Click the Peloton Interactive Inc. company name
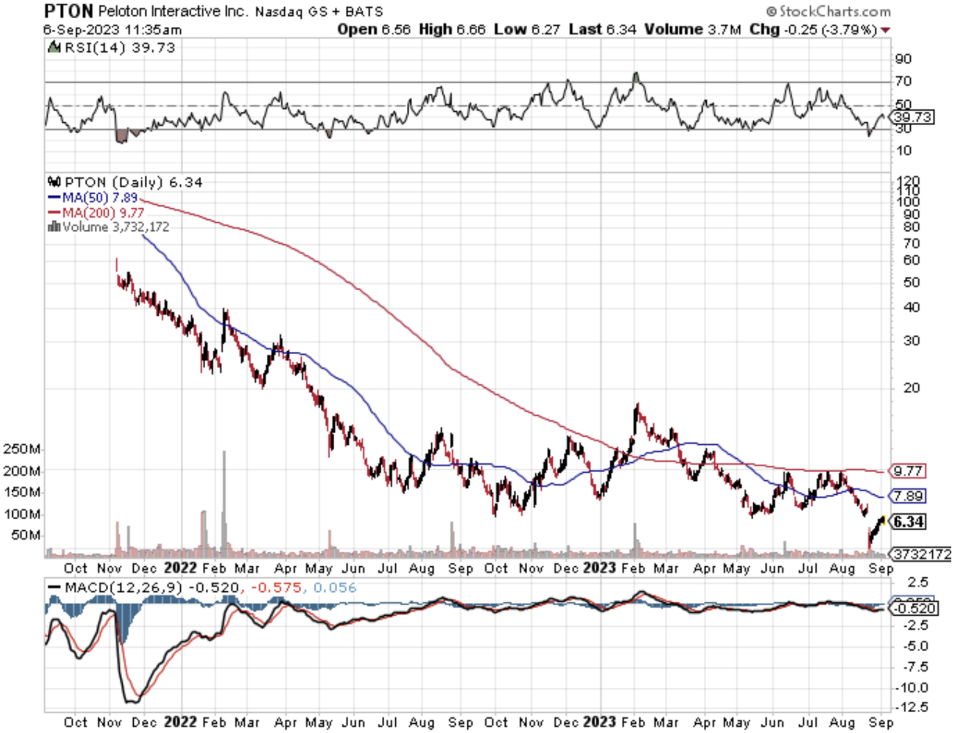The height and width of the screenshot is (733, 953). (x=173, y=12)
